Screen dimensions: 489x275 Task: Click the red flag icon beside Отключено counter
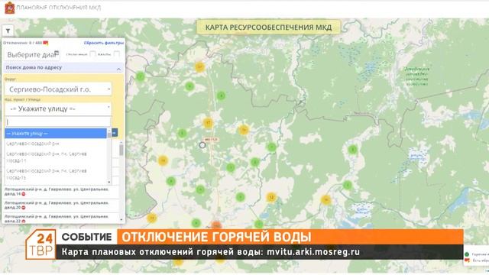[x=46, y=43]
